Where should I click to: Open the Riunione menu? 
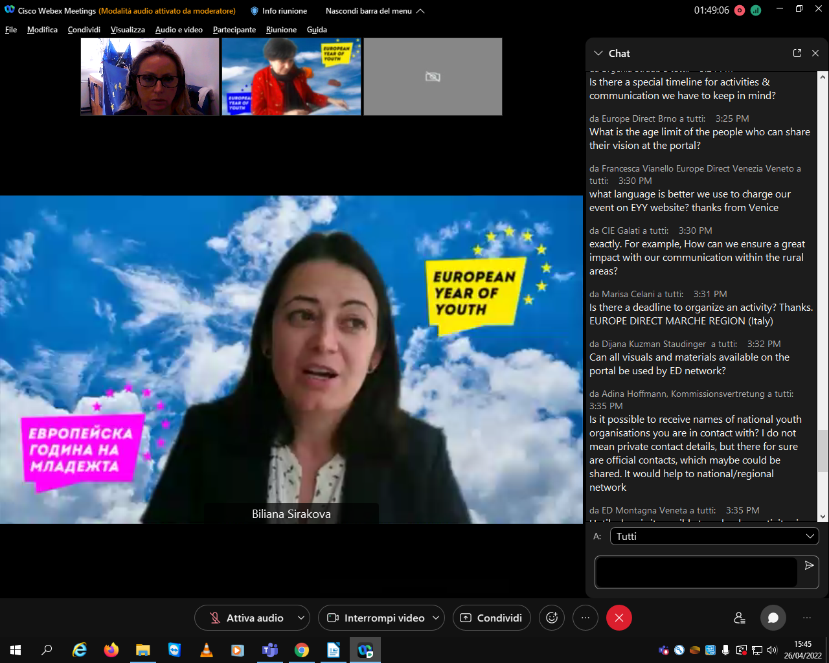[281, 30]
